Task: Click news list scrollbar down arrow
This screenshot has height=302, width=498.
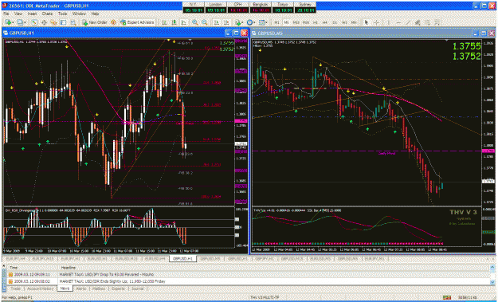Action: point(492,282)
